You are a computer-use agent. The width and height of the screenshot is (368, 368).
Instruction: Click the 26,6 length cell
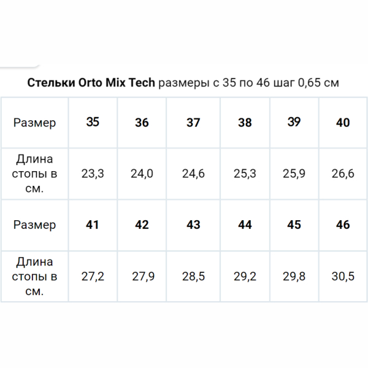[x=343, y=174]
